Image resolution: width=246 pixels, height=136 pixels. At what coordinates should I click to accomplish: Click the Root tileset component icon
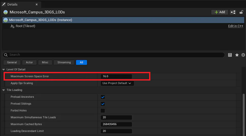pyautogui.click(x=12, y=26)
